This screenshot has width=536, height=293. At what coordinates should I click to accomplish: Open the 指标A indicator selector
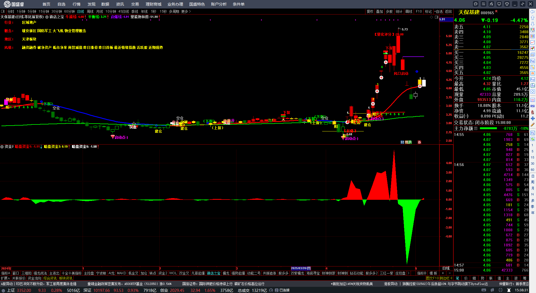[6, 273]
